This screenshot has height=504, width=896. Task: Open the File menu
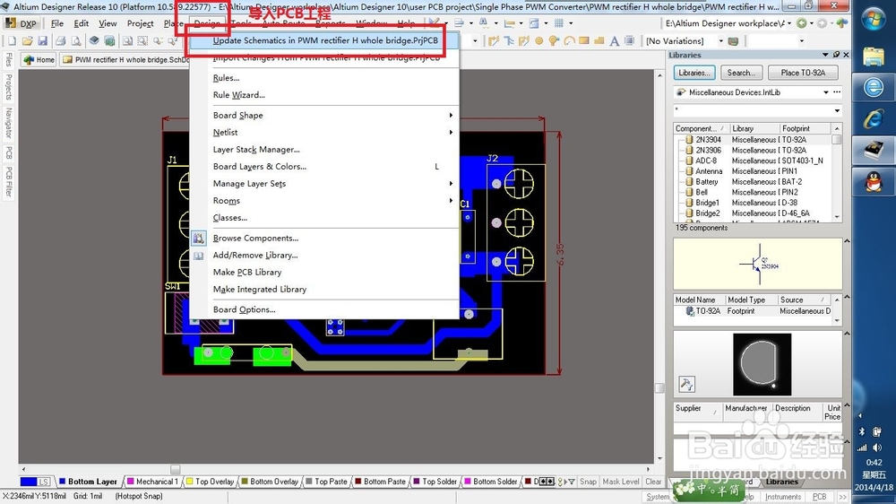coord(57,23)
